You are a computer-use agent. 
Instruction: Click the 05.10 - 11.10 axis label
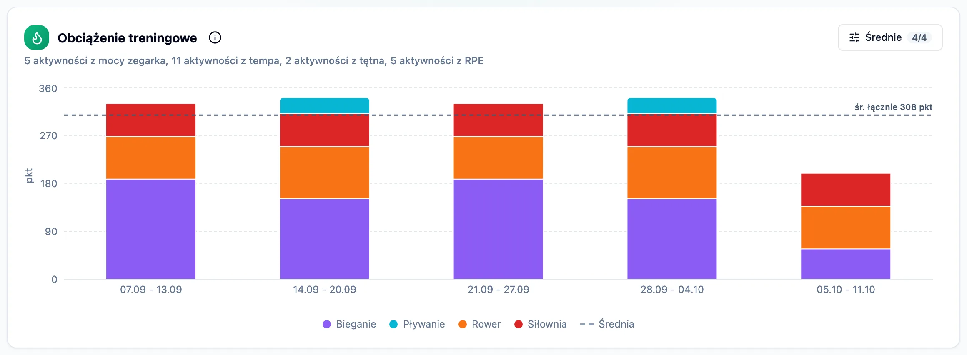point(846,290)
